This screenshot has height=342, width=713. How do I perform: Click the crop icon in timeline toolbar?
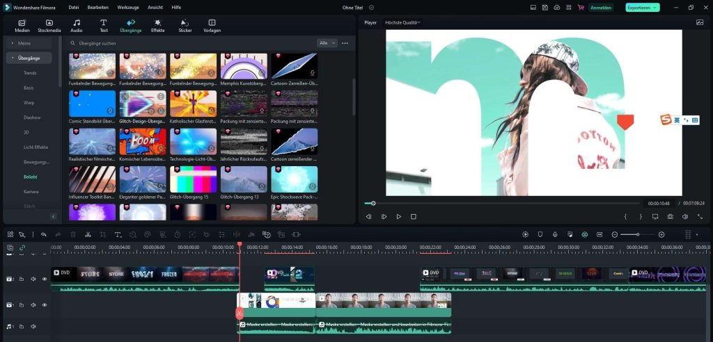(103, 234)
